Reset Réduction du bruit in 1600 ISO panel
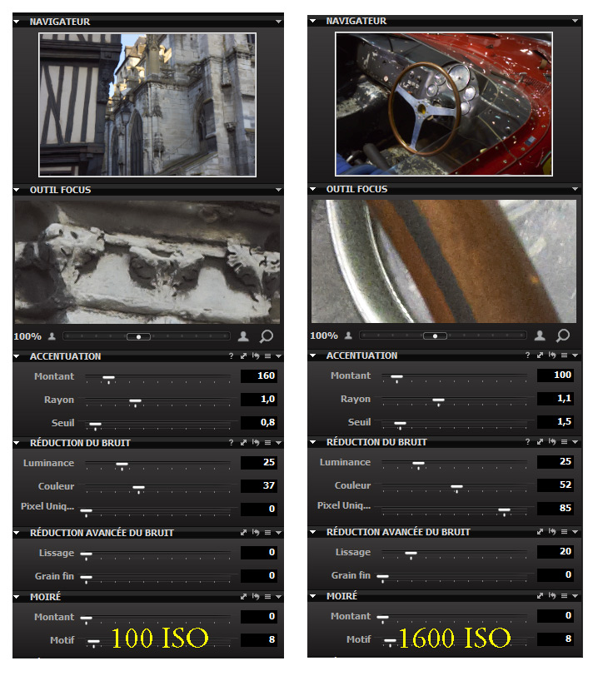The width and height of the screenshot is (598, 676). click(552, 442)
